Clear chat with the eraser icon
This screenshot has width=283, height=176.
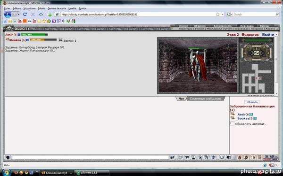[x=180, y=157]
